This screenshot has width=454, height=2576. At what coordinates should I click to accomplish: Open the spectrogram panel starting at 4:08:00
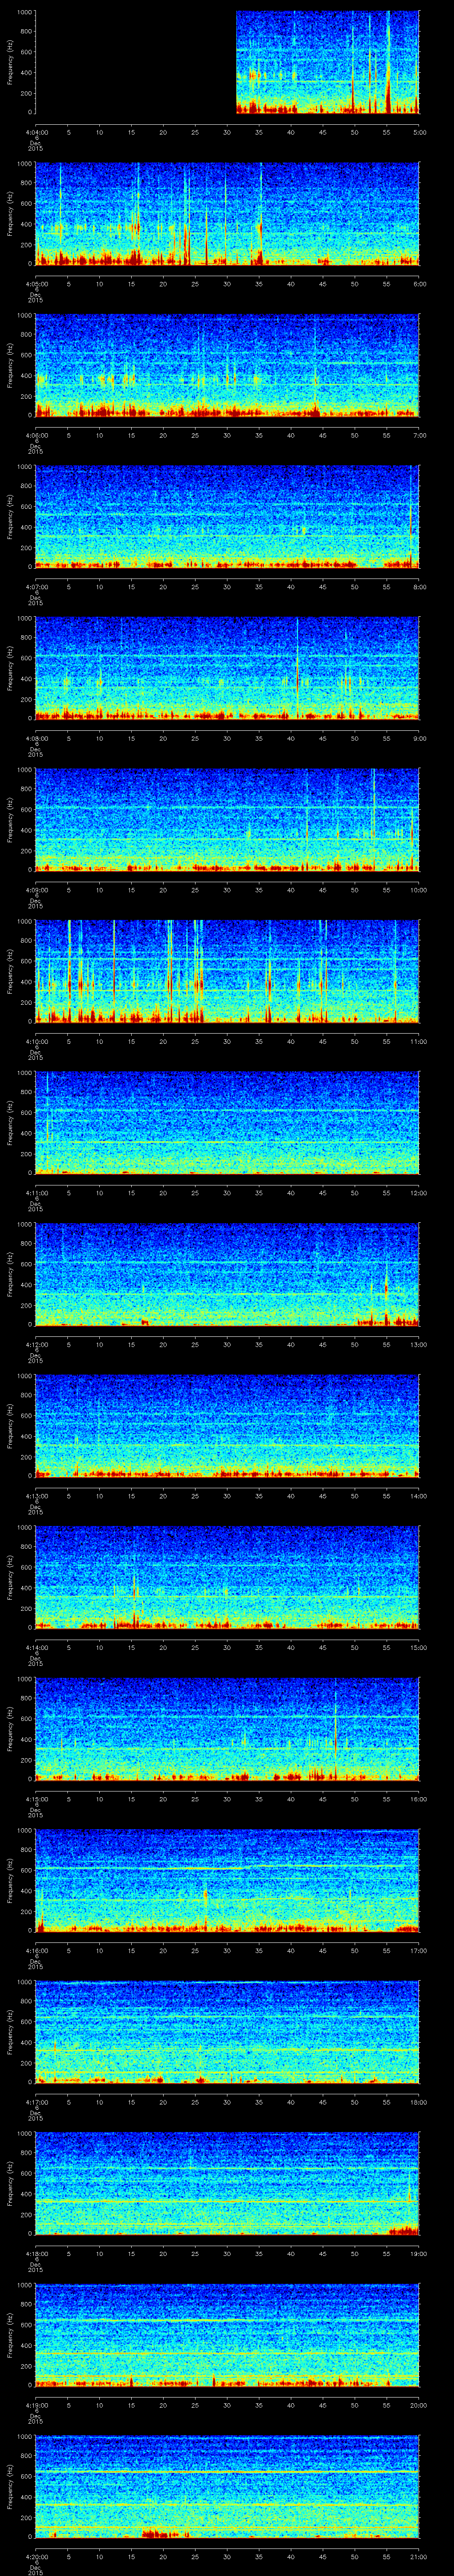[x=227, y=668]
